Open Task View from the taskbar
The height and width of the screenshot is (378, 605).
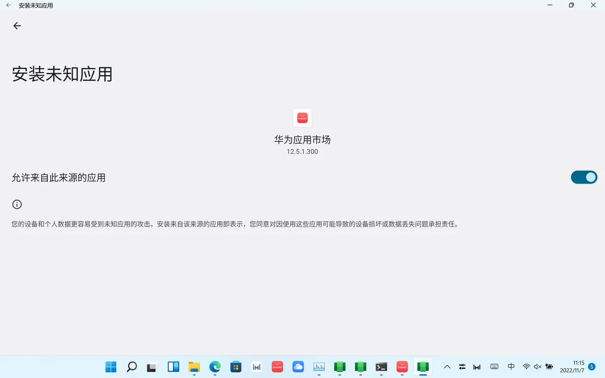click(152, 367)
